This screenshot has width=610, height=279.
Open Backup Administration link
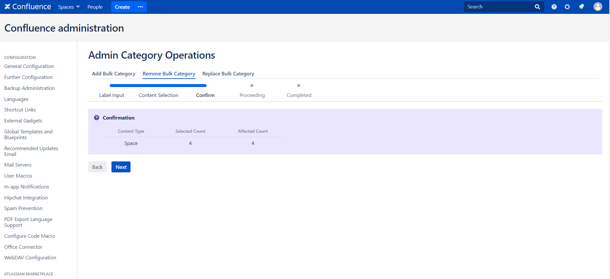tap(30, 88)
